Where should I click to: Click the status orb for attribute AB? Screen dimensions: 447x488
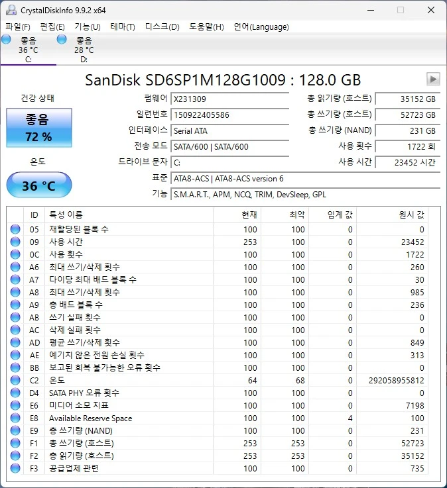coord(15,317)
